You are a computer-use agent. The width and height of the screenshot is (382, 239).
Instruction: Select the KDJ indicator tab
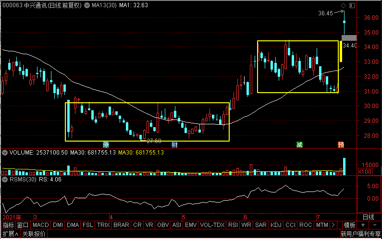tap(276, 225)
